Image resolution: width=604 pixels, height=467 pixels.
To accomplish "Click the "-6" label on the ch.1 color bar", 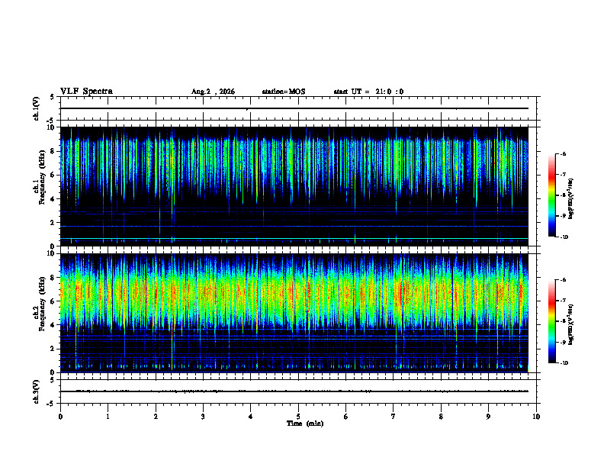I will click(563, 154).
